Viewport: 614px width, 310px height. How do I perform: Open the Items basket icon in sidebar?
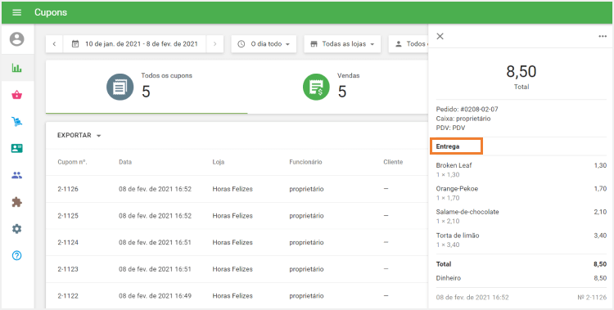17,95
